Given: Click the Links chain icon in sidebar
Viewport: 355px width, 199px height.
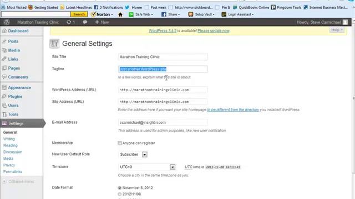Looking at the screenshot, I should 4,59.
